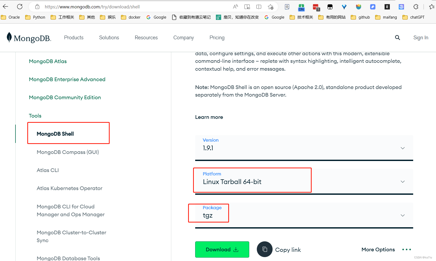Viewport: 436px width, 261px height.
Task: Select MongoDB Compass (GUI) in sidebar
Action: pyautogui.click(x=68, y=152)
